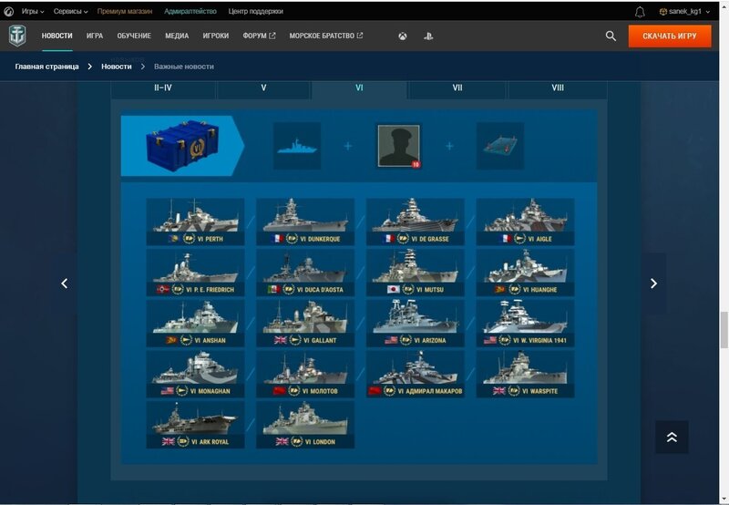
Task: Open the PlayStation platform icon
Action: coord(428,36)
